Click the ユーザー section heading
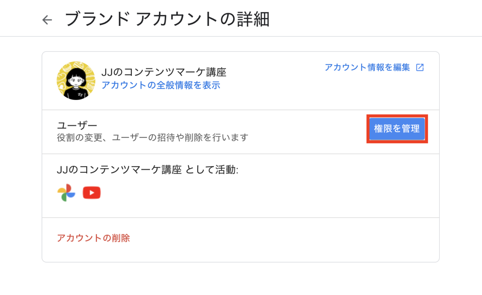The width and height of the screenshot is (482, 295). point(77,126)
